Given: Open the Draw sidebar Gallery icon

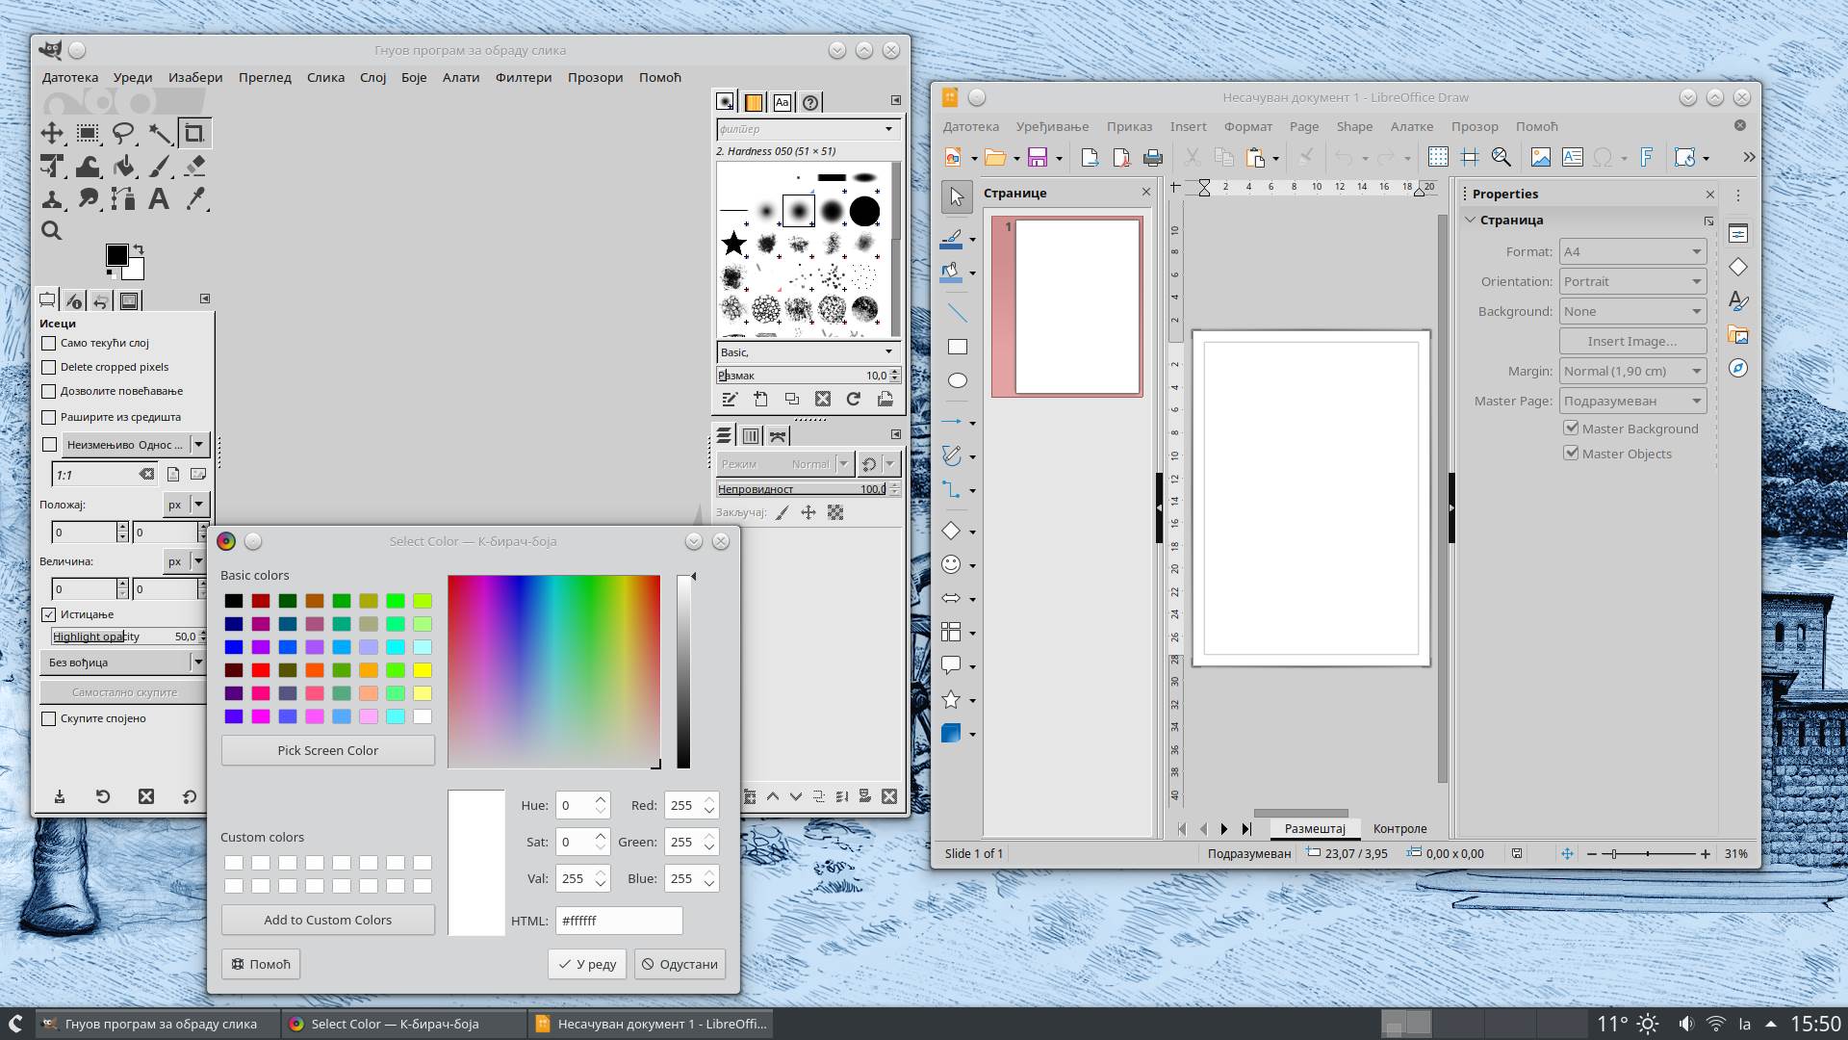Looking at the screenshot, I should point(1738,335).
